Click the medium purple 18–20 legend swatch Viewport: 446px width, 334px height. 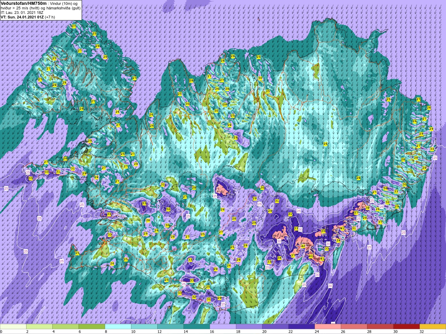(x=249, y=327)
